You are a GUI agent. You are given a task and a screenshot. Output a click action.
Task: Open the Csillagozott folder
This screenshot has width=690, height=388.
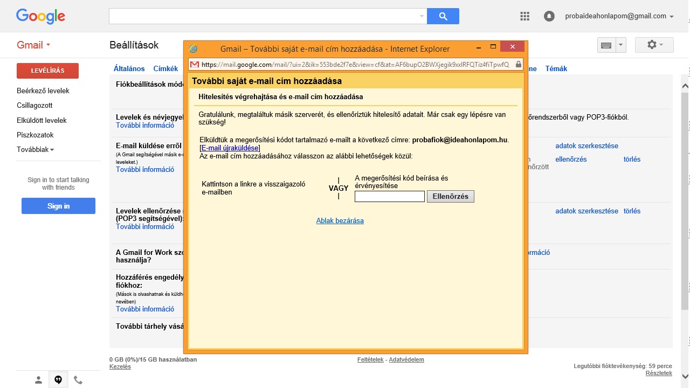tap(34, 106)
